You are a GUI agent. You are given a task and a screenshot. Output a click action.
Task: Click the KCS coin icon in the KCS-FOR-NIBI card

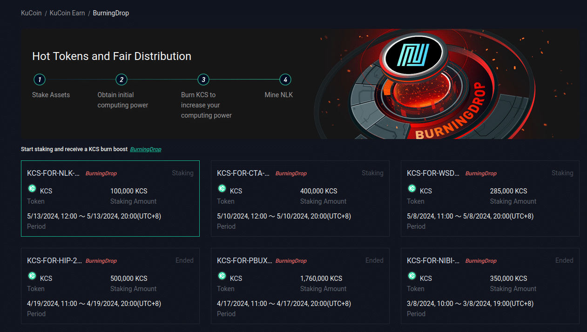click(412, 276)
